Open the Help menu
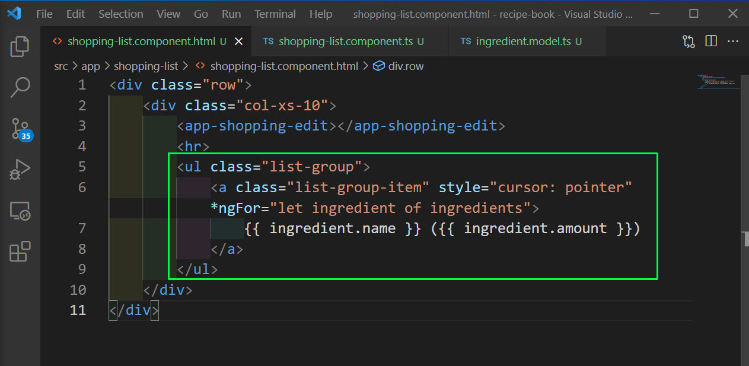 (321, 14)
